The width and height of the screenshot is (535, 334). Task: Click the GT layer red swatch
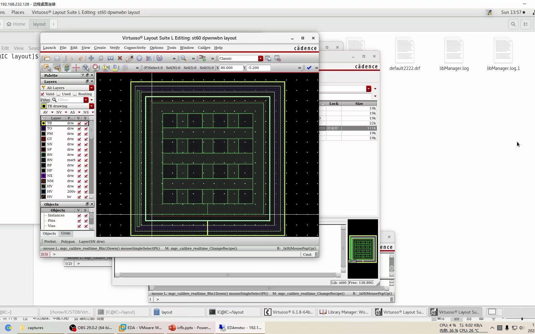point(44,139)
